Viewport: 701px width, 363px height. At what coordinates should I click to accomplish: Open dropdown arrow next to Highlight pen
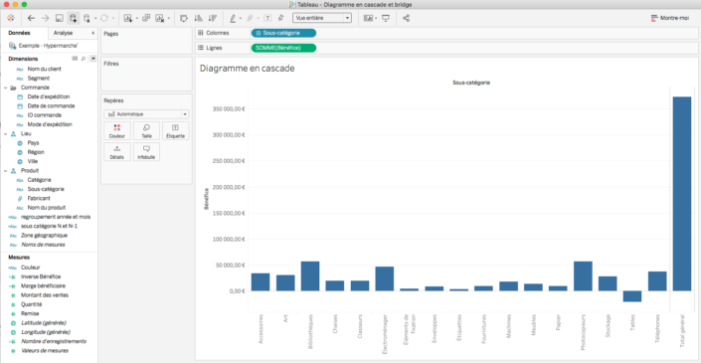[x=241, y=19]
